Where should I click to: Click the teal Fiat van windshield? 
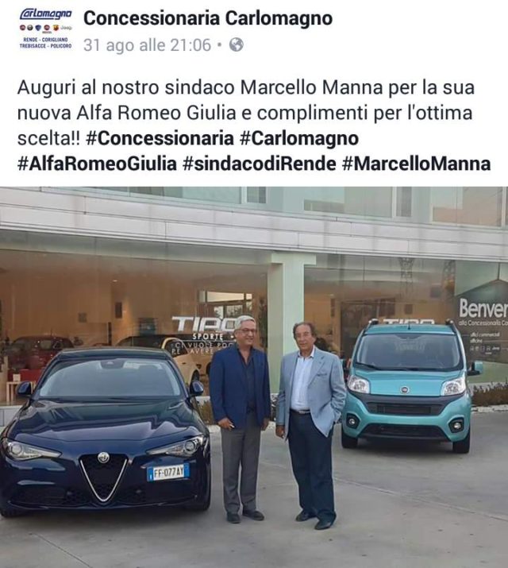[410, 351]
